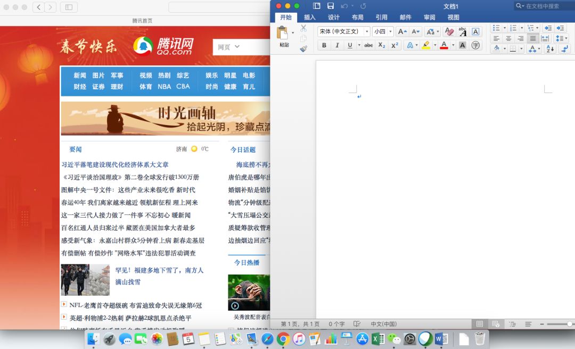This screenshot has width=575, height=349.
Task: Click the Save icon in Word title bar
Action: pos(331,6)
